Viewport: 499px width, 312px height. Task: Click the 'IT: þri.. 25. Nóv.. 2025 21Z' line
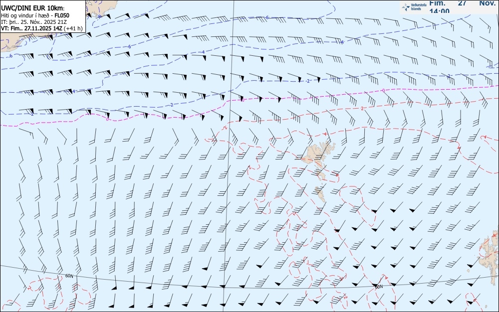pos(34,22)
